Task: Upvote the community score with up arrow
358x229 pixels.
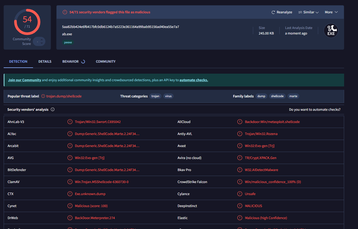Action: click(x=41, y=40)
